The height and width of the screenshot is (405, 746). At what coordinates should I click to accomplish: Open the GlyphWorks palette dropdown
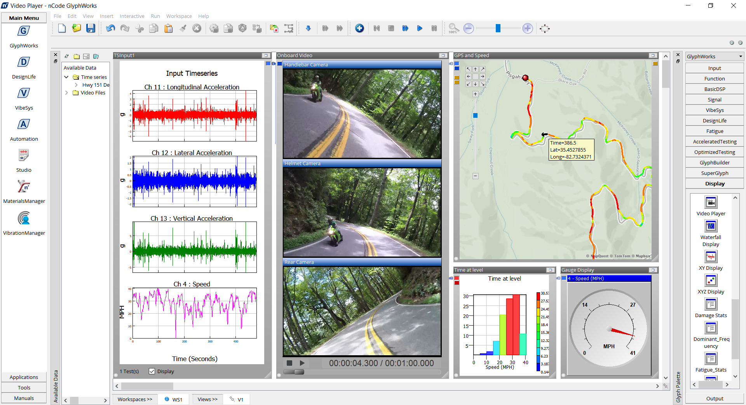[741, 57]
